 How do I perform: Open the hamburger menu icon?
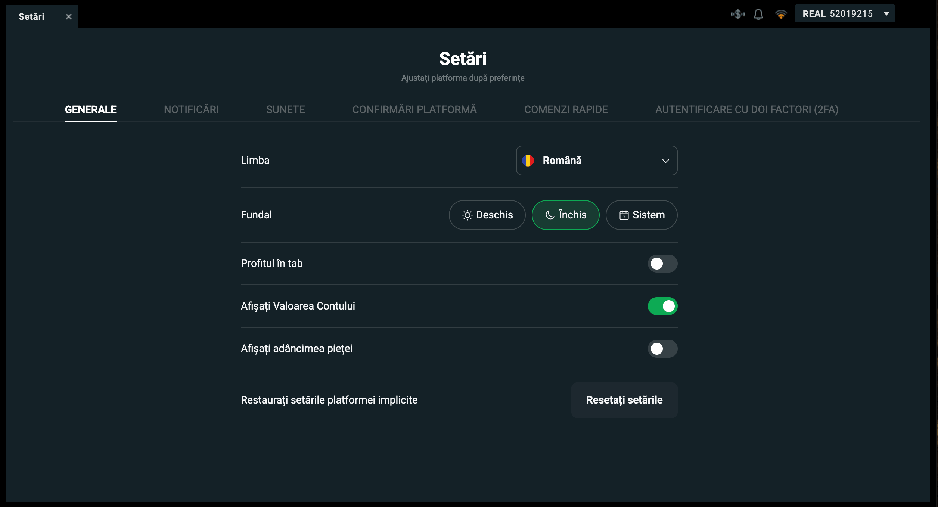click(x=911, y=13)
